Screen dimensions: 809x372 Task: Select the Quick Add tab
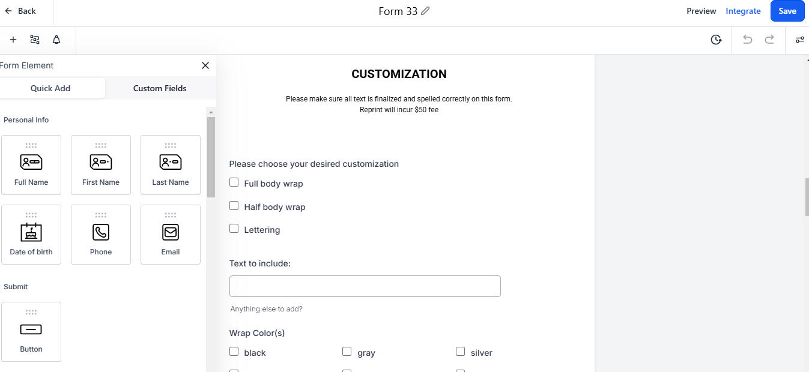point(50,88)
